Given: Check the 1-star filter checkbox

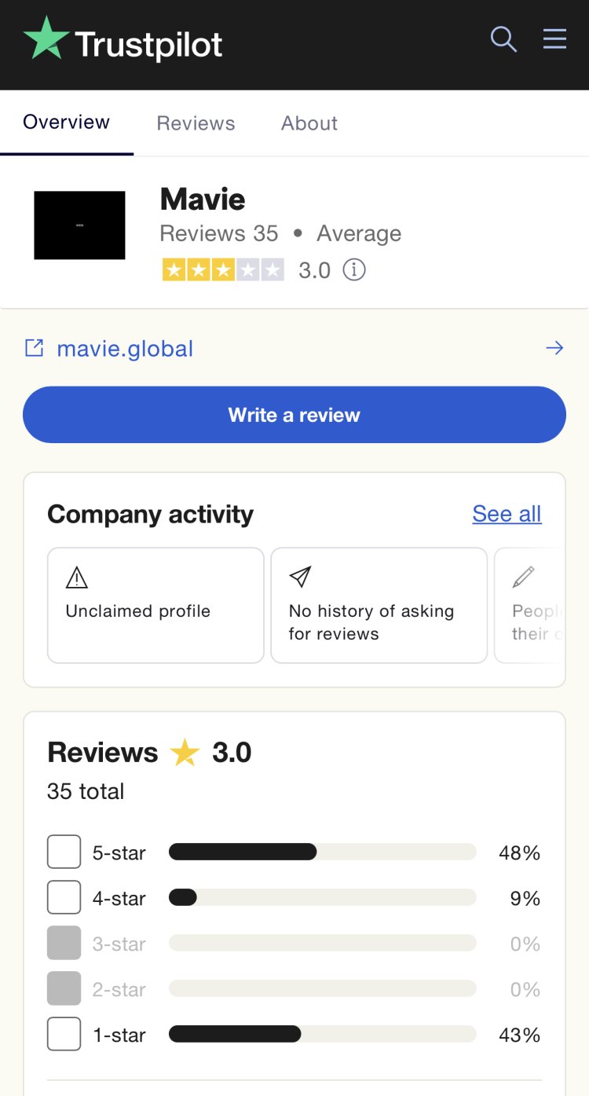Looking at the screenshot, I should [64, 1035].
